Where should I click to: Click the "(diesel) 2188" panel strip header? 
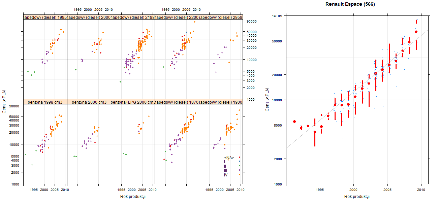133,17
